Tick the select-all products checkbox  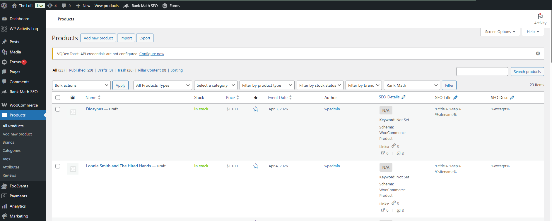58,98
